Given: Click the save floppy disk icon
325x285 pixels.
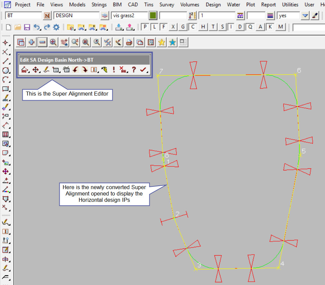Looking at the screenshot, I should point(27,27).
